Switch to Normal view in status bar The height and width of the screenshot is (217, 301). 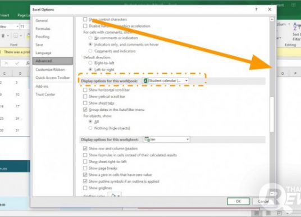[257, 213]
